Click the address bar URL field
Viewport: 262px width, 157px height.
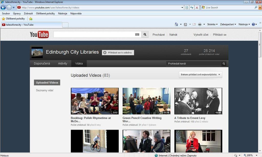pos(99,7)
